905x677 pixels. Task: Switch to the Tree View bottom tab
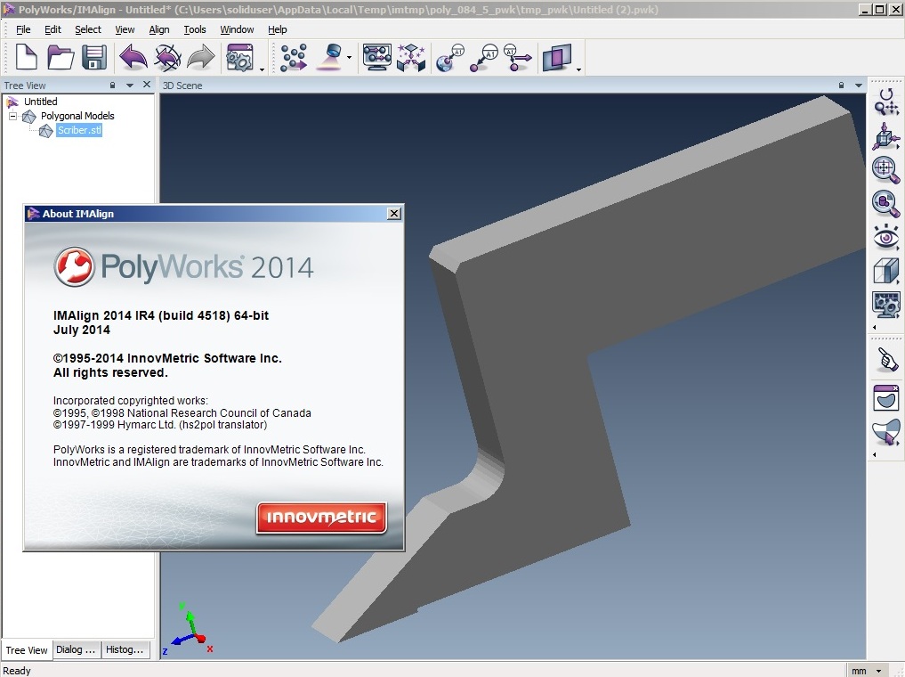(x=27, y=650)
